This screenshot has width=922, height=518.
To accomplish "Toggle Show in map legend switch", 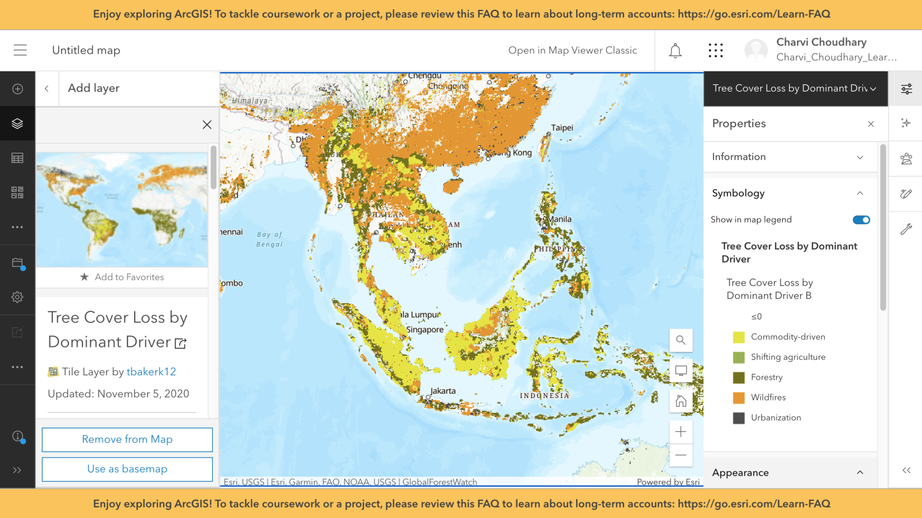I will [861, 220].
